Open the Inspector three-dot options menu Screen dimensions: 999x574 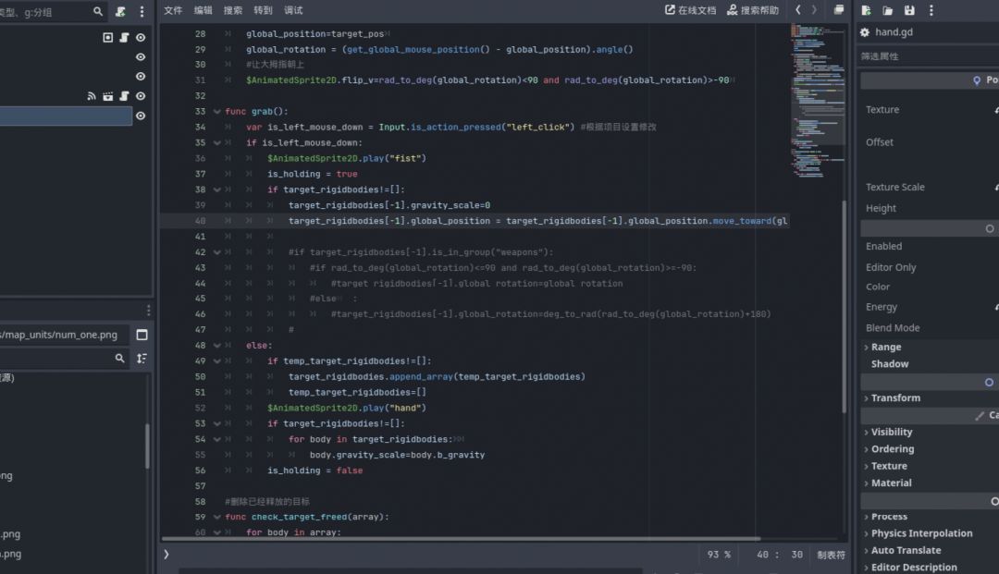click(932, 10)
